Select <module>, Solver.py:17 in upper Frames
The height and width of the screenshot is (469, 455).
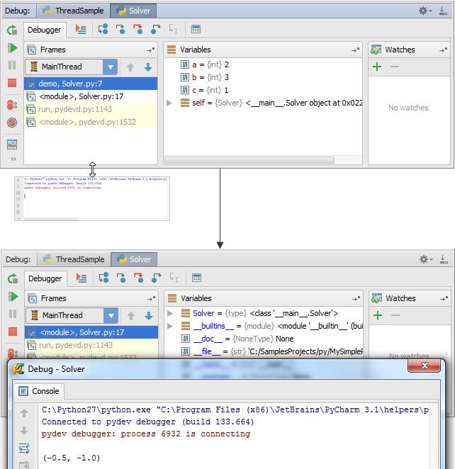[x=91, y=96]
